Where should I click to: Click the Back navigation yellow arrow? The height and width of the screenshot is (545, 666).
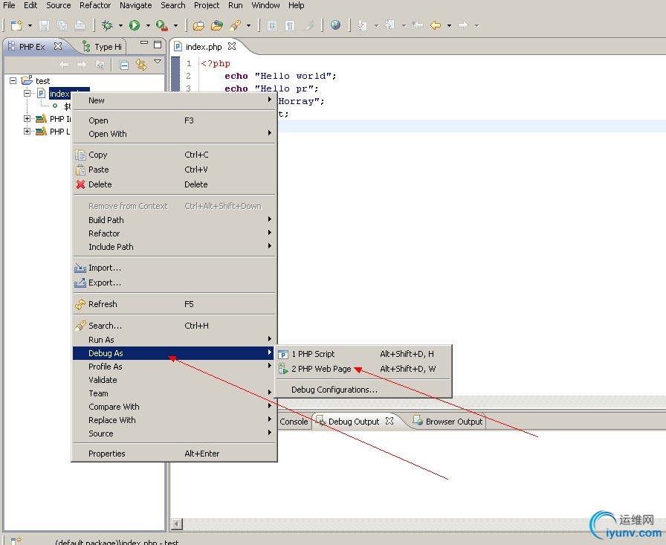click(x=436, y=25)
